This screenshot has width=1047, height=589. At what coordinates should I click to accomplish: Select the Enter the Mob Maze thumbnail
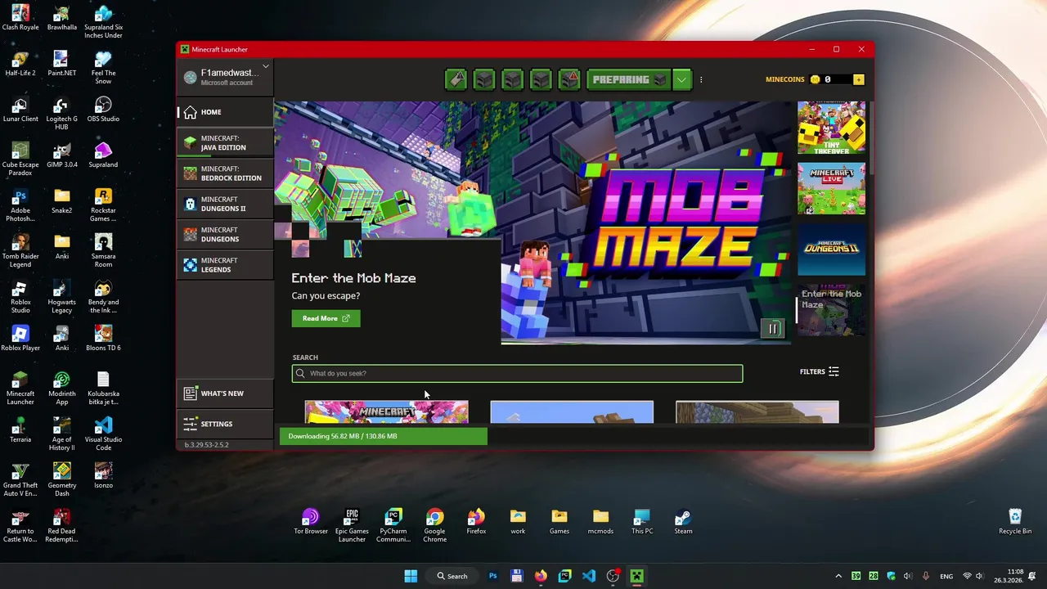point(831,310)
